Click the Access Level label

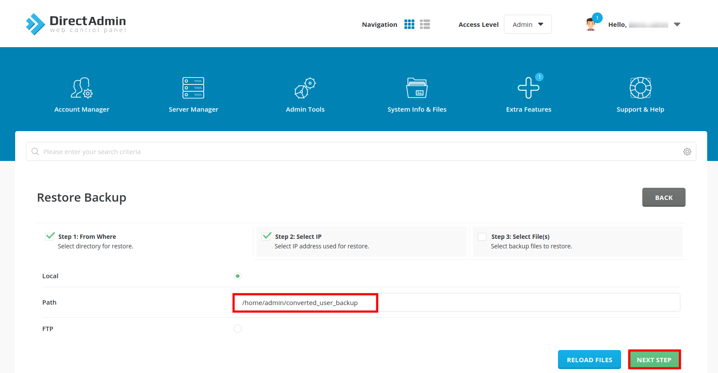tap(478, 25)
